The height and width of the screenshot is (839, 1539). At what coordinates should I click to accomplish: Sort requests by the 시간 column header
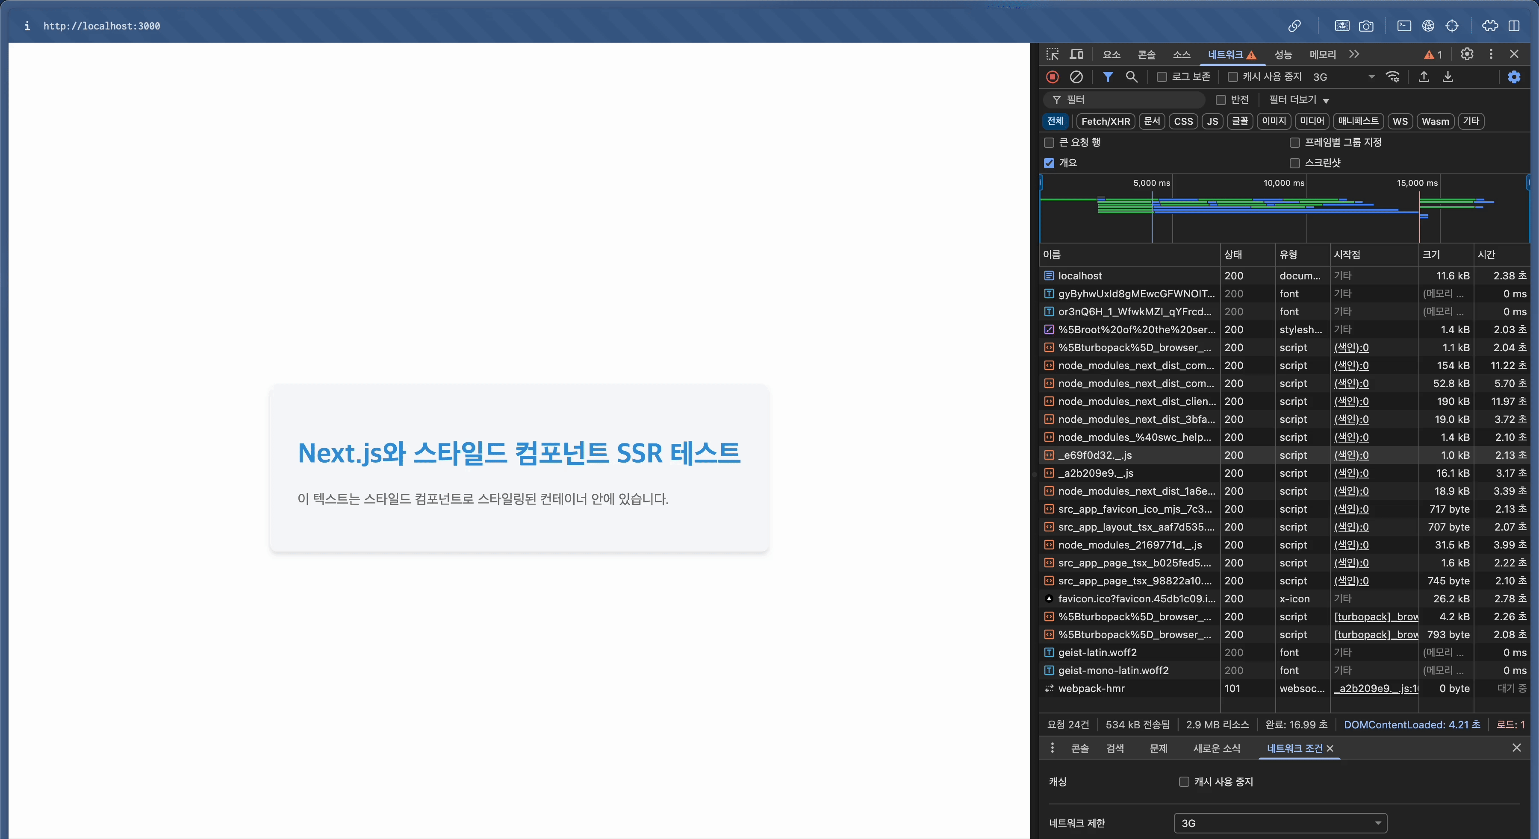pos(1501,254)
